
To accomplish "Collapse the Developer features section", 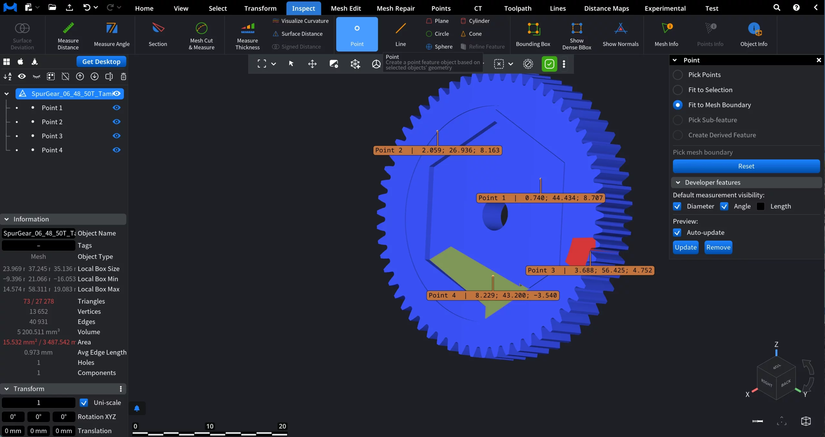I will pyautogui.click(x=678, y=182).
